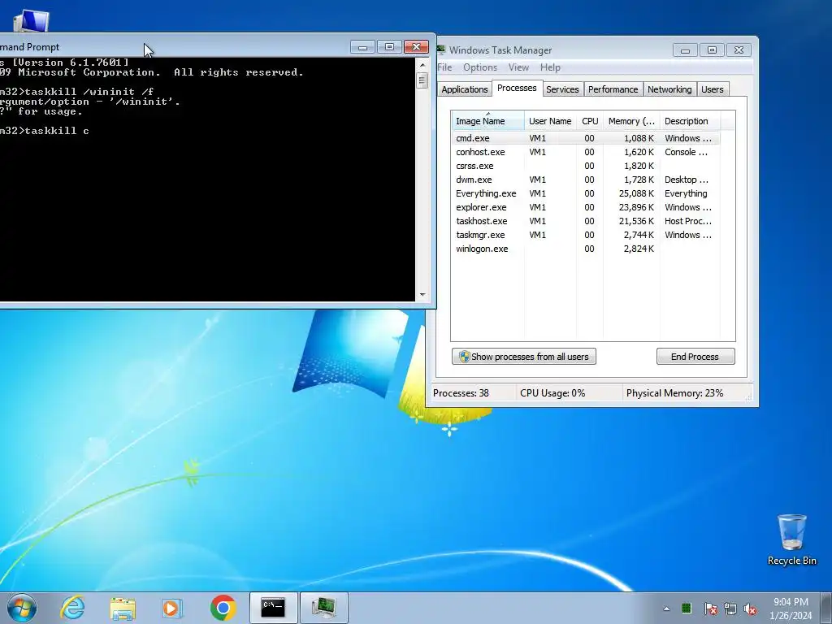Close the Windows Task Manager window

click(739, 50)
